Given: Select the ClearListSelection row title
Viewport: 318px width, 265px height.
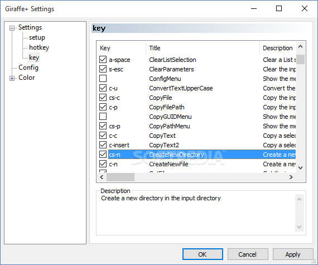Looking at the screenshot, I should [172, 60].
